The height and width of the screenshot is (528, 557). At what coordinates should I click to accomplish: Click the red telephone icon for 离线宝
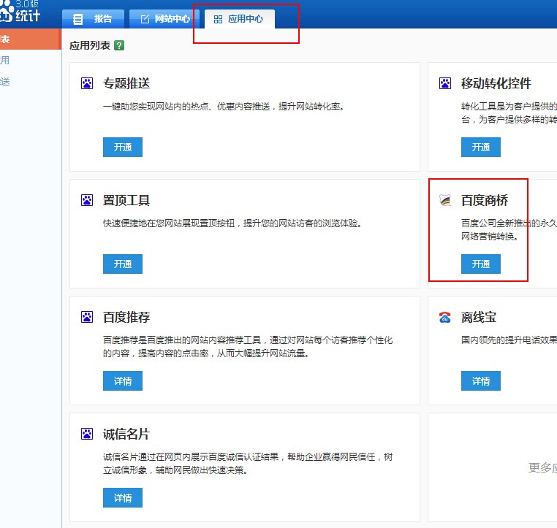pyautogui.click(x=445, y=318)
